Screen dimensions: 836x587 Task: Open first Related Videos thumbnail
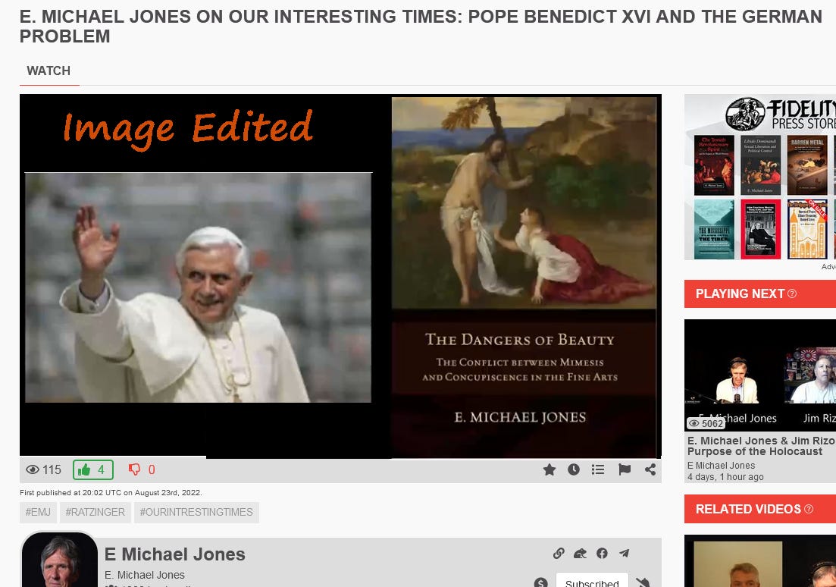tap(759, 561)
